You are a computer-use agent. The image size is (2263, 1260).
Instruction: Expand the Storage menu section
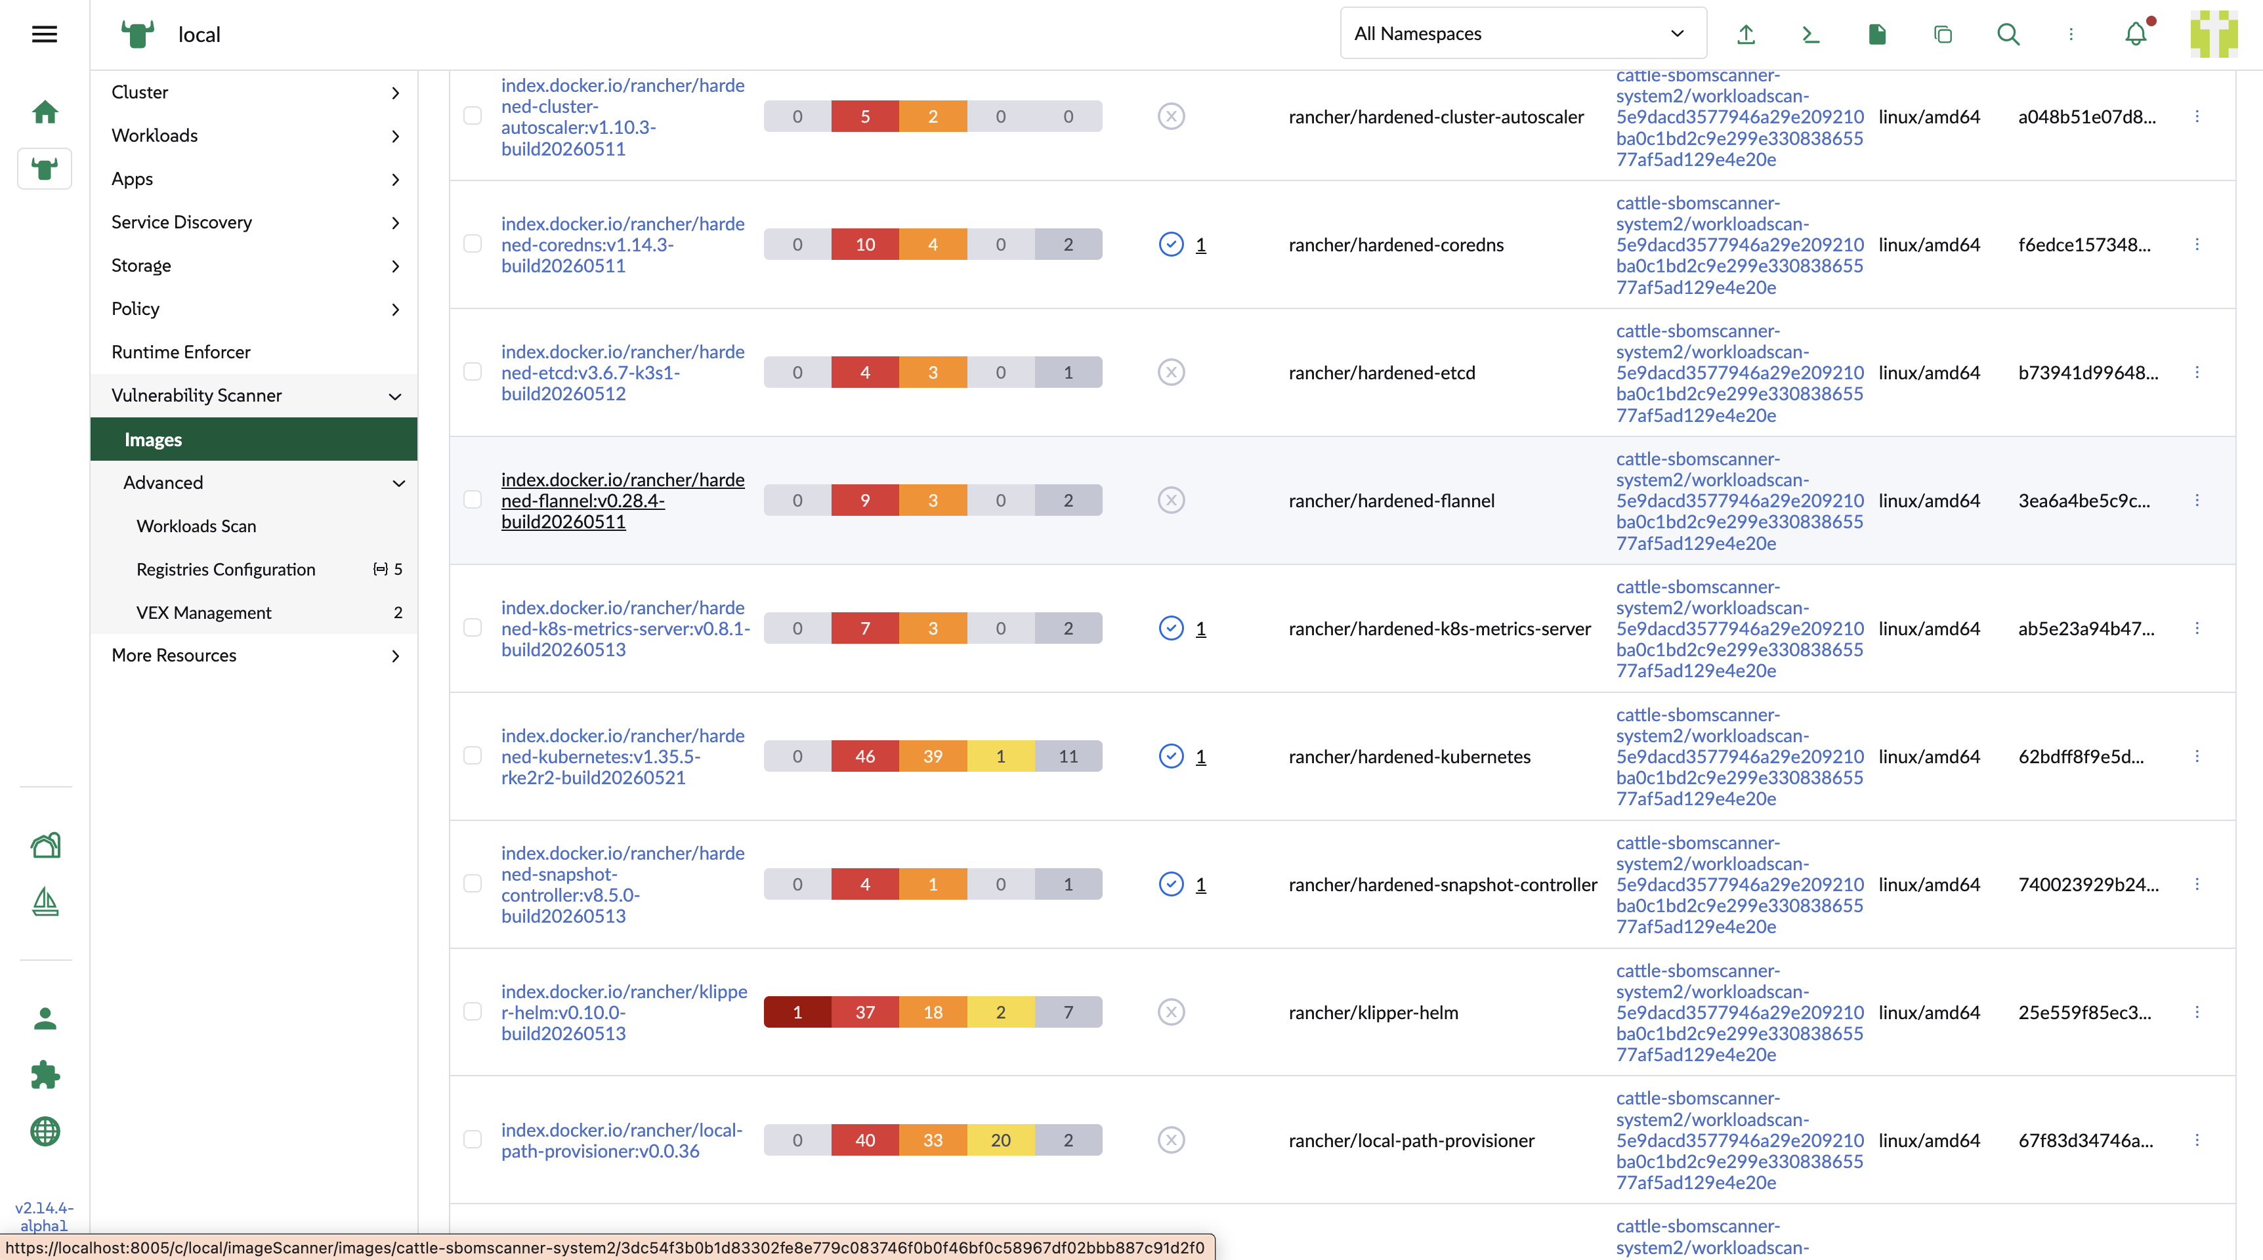point(254,265)
